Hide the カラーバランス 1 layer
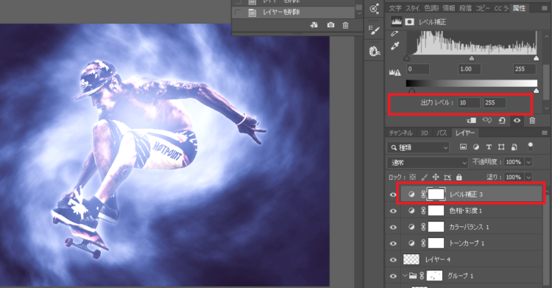Image resolution: width=552 pixels, height=288 pixels. pos(393,227)
